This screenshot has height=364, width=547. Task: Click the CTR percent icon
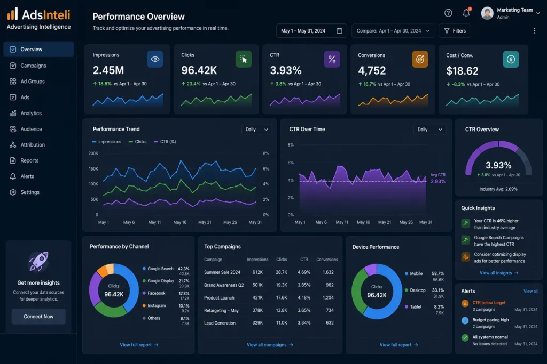click(332, 59)
